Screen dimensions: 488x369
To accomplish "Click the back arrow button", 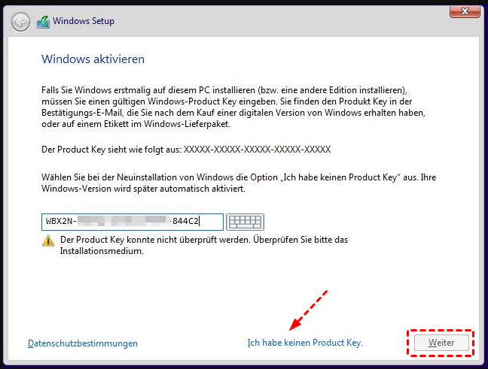I will click(20, 22).
